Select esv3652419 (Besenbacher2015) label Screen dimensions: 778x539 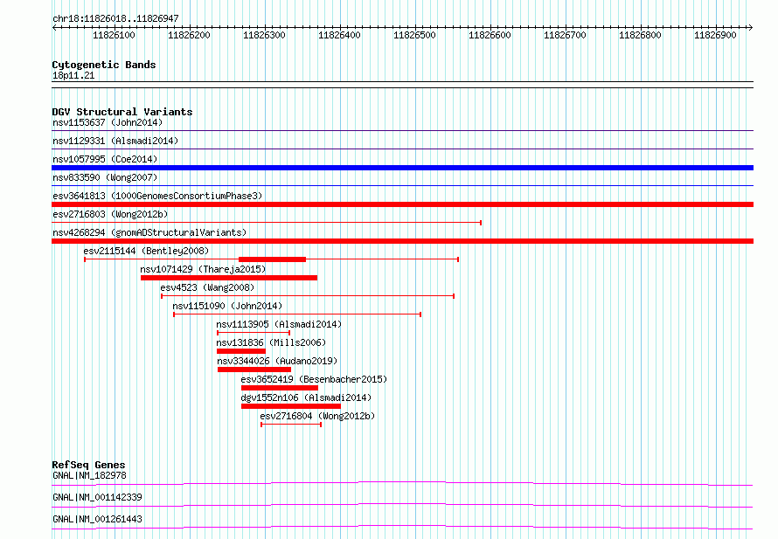pos(314,379)
